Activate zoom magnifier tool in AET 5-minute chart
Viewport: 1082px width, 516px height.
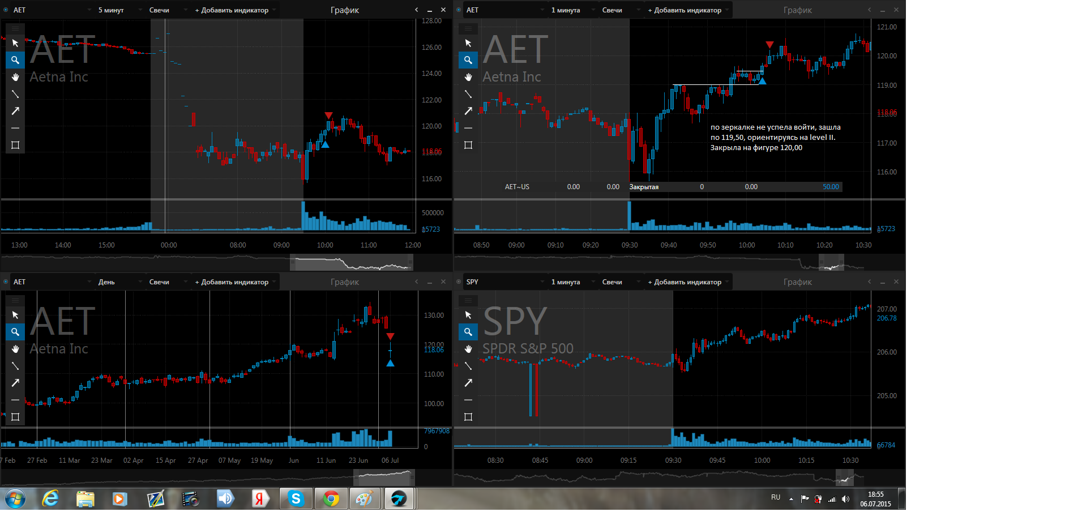pos(15,60)
